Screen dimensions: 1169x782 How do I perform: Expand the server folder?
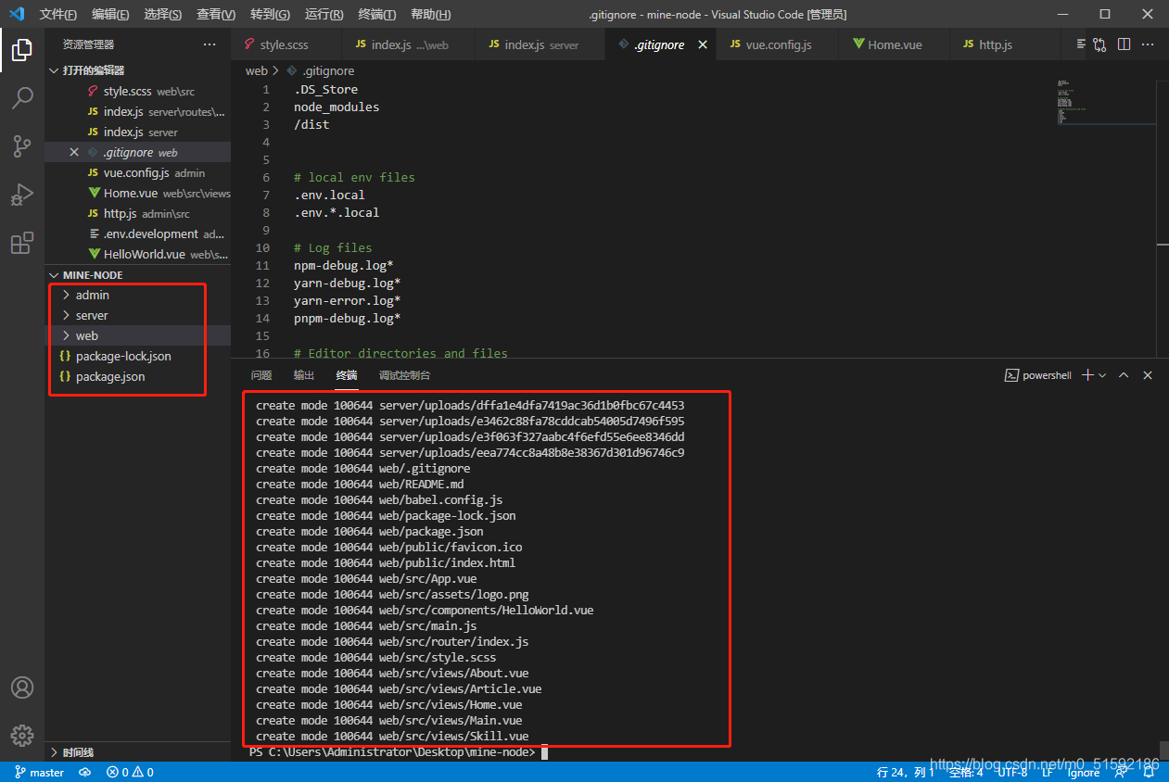138,315
